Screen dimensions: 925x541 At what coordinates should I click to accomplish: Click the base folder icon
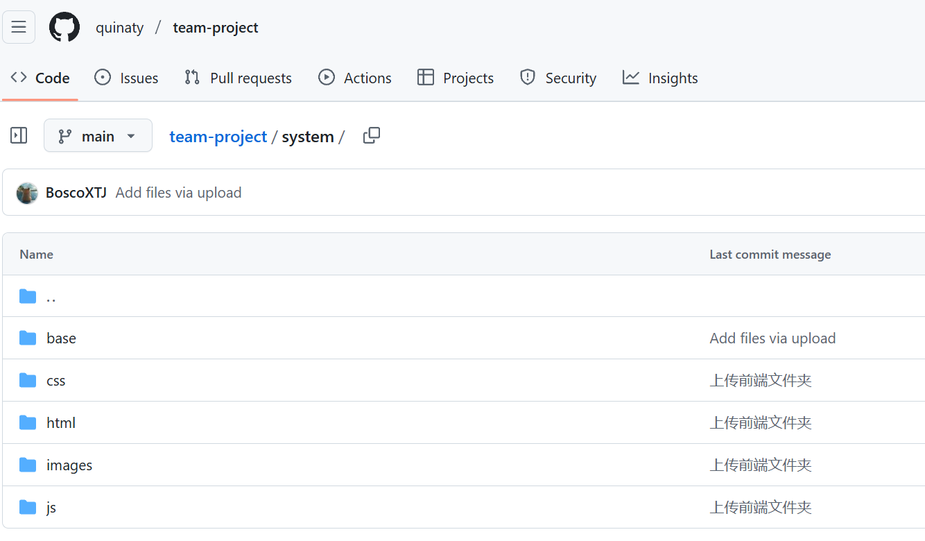tap(28, 338)
